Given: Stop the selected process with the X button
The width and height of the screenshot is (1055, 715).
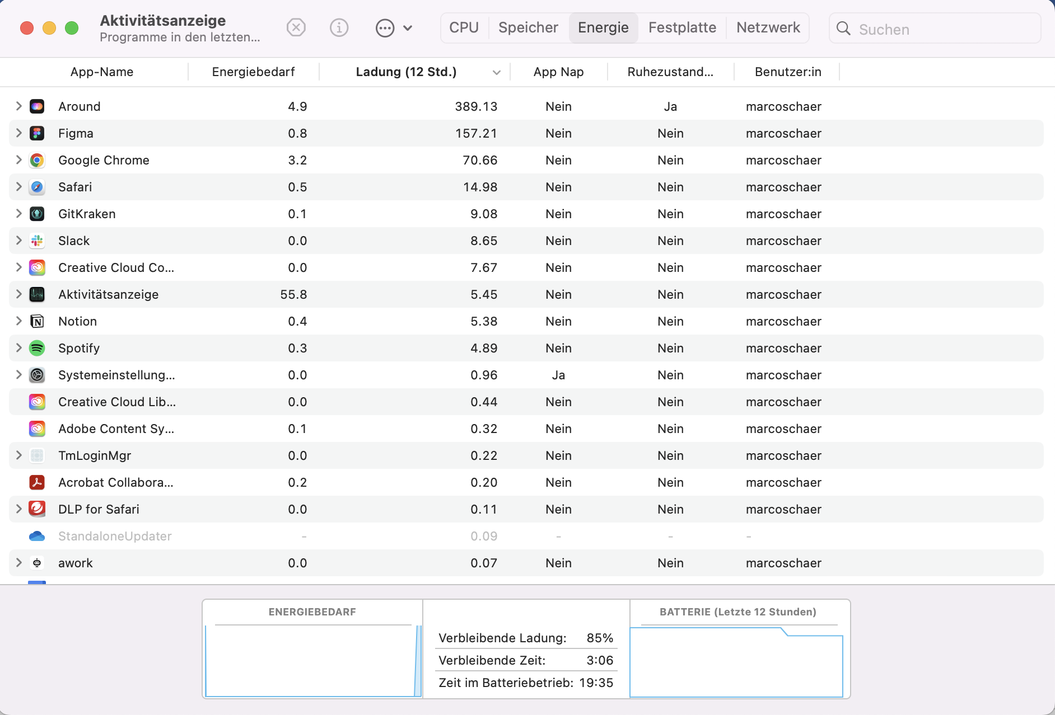Looking at the screenshot, I should coord(296,27).
